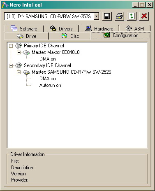The width and height of the screenshot is (155, 191).
Task: Select the Primary IDE Channel controller icon
Action: click(x=19, y=46)
